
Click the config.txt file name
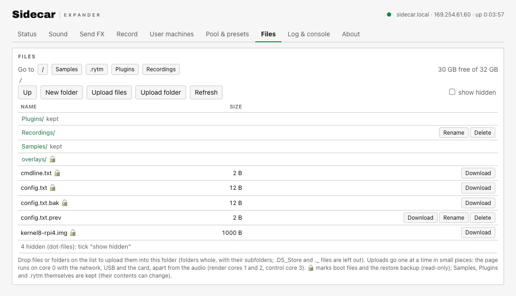34,188
